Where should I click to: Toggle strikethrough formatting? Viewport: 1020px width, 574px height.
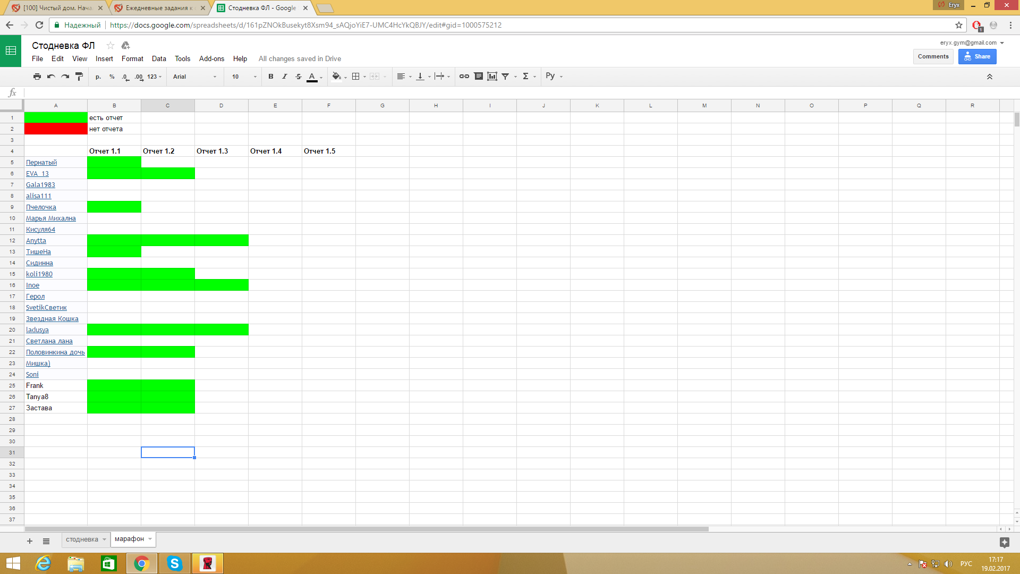coord(299,77)
